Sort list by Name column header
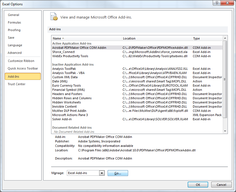This screenshot has height=192, width=236. click(x=87, y=38)
